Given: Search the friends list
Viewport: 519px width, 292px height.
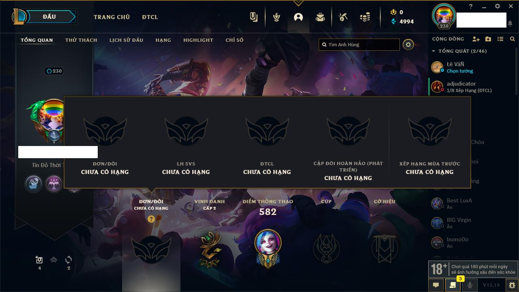Looking at the screenshot, I should [513, 39].
